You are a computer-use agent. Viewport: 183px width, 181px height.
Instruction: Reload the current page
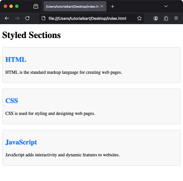point(27,18)
